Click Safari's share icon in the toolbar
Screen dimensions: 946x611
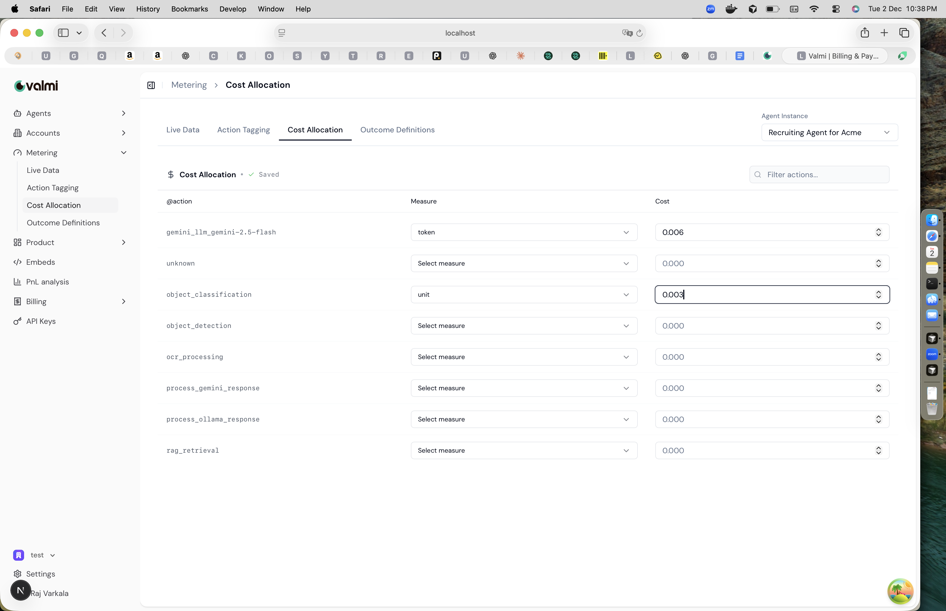pyautogui.click(x=864, y=33)
